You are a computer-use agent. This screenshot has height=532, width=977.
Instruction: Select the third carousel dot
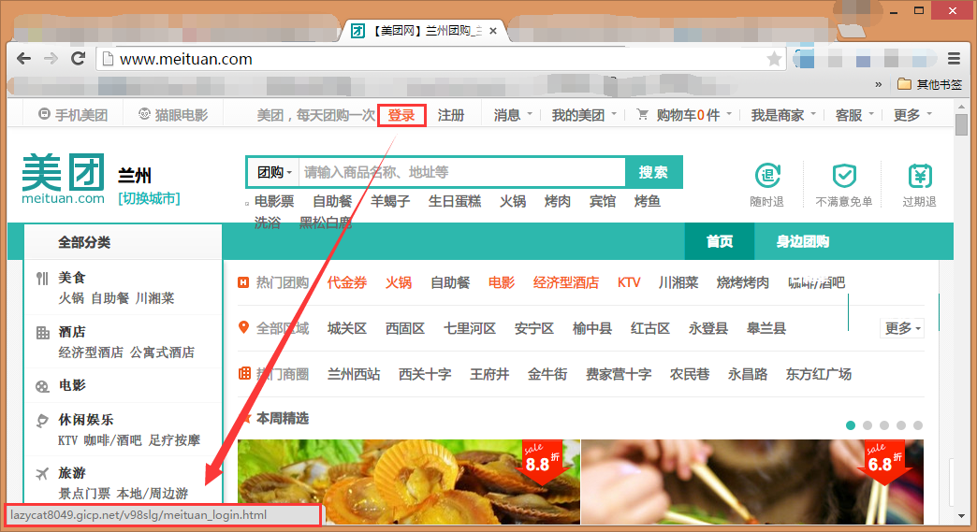tap(884, 425)
